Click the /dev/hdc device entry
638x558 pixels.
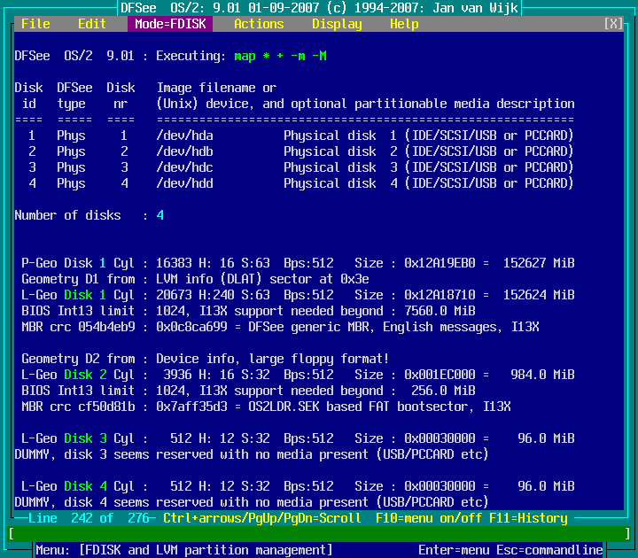(x=184, y=167)
